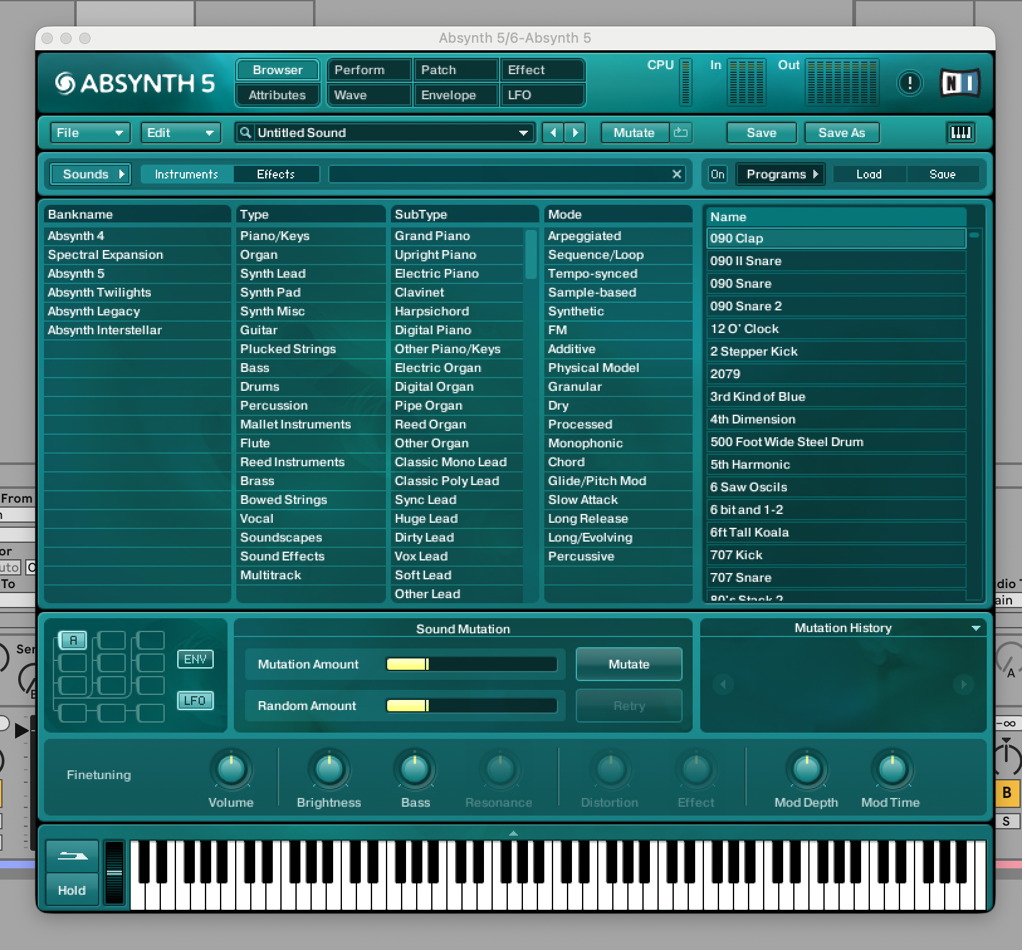Expand the Mutation History dropdown arrow
The image size is (1022, 950).
coord(975,628)
